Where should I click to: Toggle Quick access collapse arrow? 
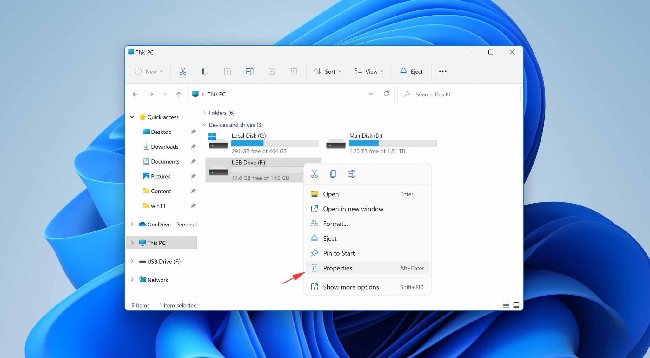[x=132, y=116]
